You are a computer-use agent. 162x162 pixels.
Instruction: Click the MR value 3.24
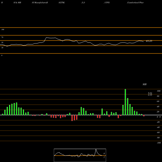[x=150, y=93]
